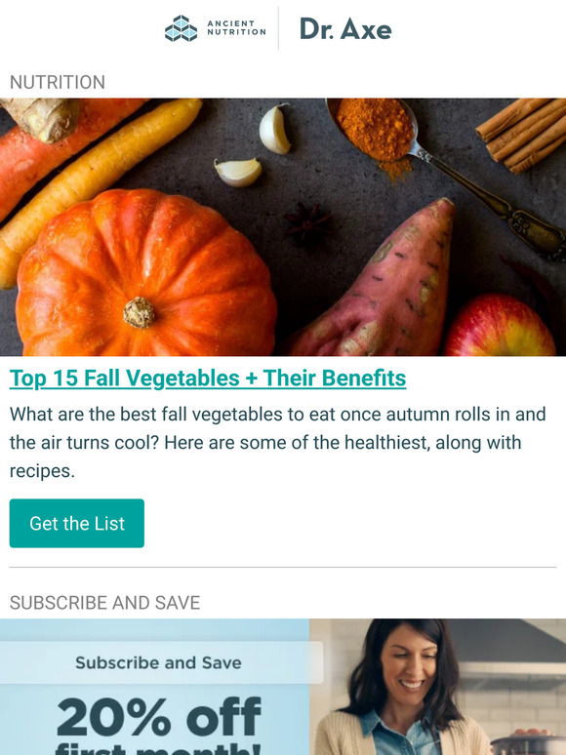Click the Get the List button
The image size is (566, 755).
[76, 524]
